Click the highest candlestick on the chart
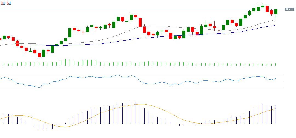The height and width of the screenshot is (138, 296). pyautogui.click(x=263, y=6)
